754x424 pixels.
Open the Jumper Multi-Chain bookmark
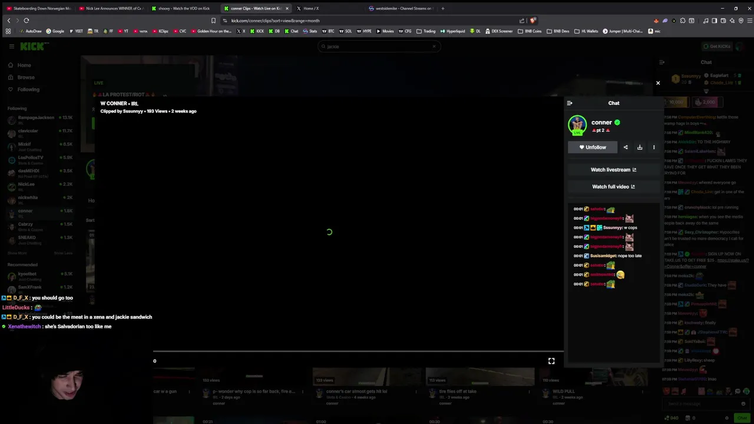coord(623,31)
